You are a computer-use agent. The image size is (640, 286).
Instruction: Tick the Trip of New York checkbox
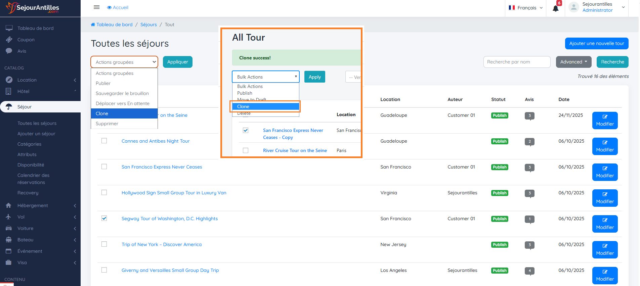(x=104, y=244)
